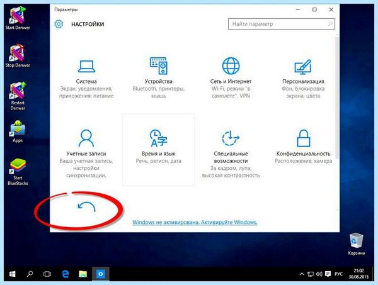378x285 pixels.
Task: Select the Start BlueStacks desktop shortcut
Action: 18,172
